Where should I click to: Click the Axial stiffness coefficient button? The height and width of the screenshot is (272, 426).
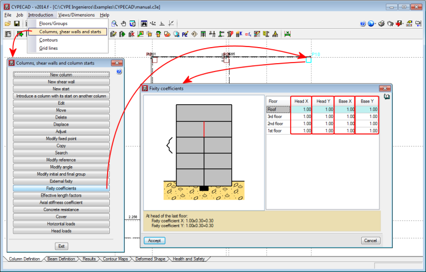(x=61, y=202)
